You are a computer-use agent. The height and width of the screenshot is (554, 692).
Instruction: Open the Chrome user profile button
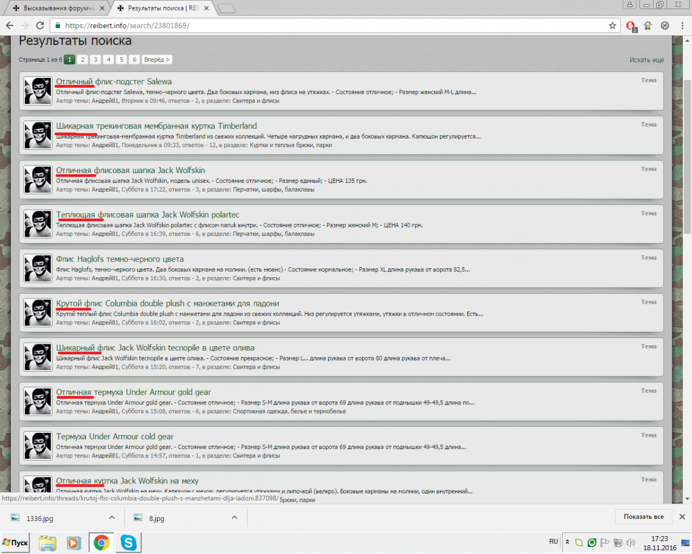[629, 5]
